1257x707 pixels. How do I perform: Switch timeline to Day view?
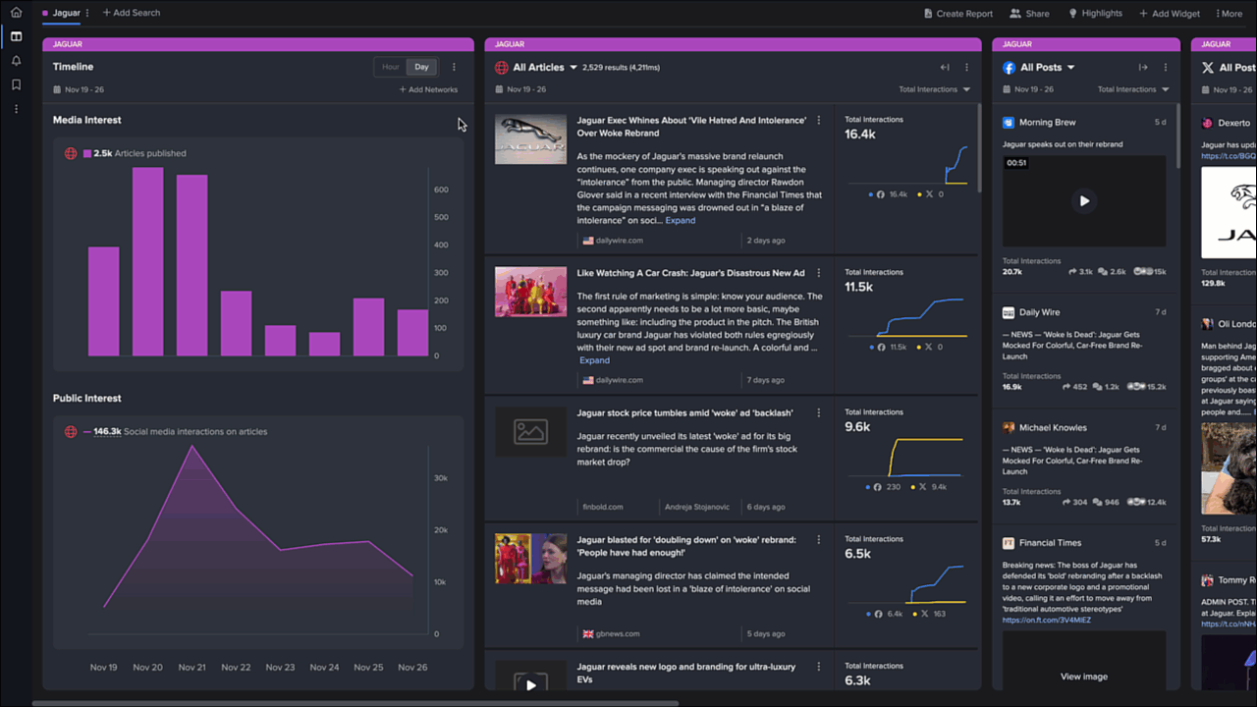coord(421,67)
